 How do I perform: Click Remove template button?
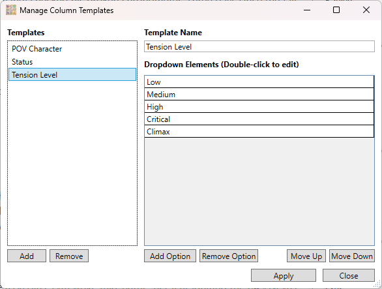(x=69, y=256)
